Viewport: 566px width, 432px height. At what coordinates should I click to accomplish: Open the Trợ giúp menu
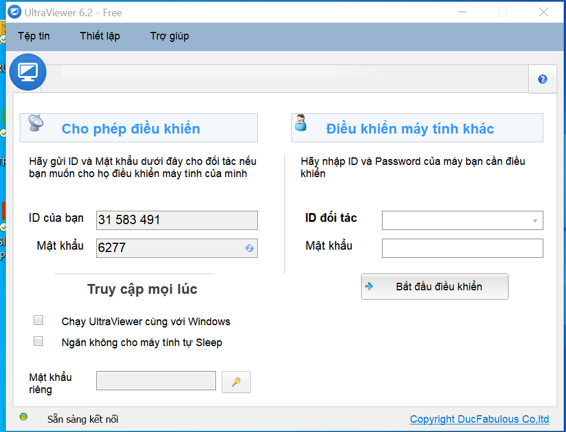[170, 36]
